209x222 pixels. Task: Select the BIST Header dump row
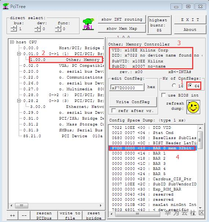[x=153, y=143]
